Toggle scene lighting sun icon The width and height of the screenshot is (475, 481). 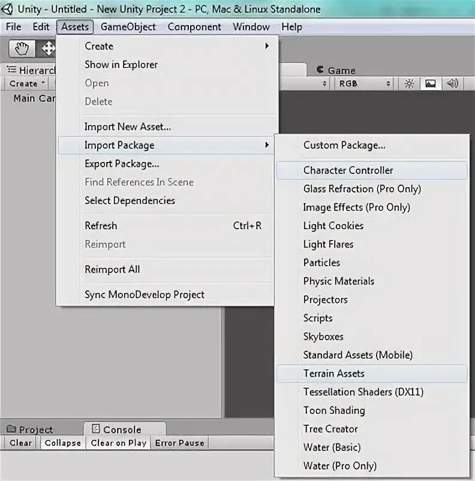click(x=409, y=83)
